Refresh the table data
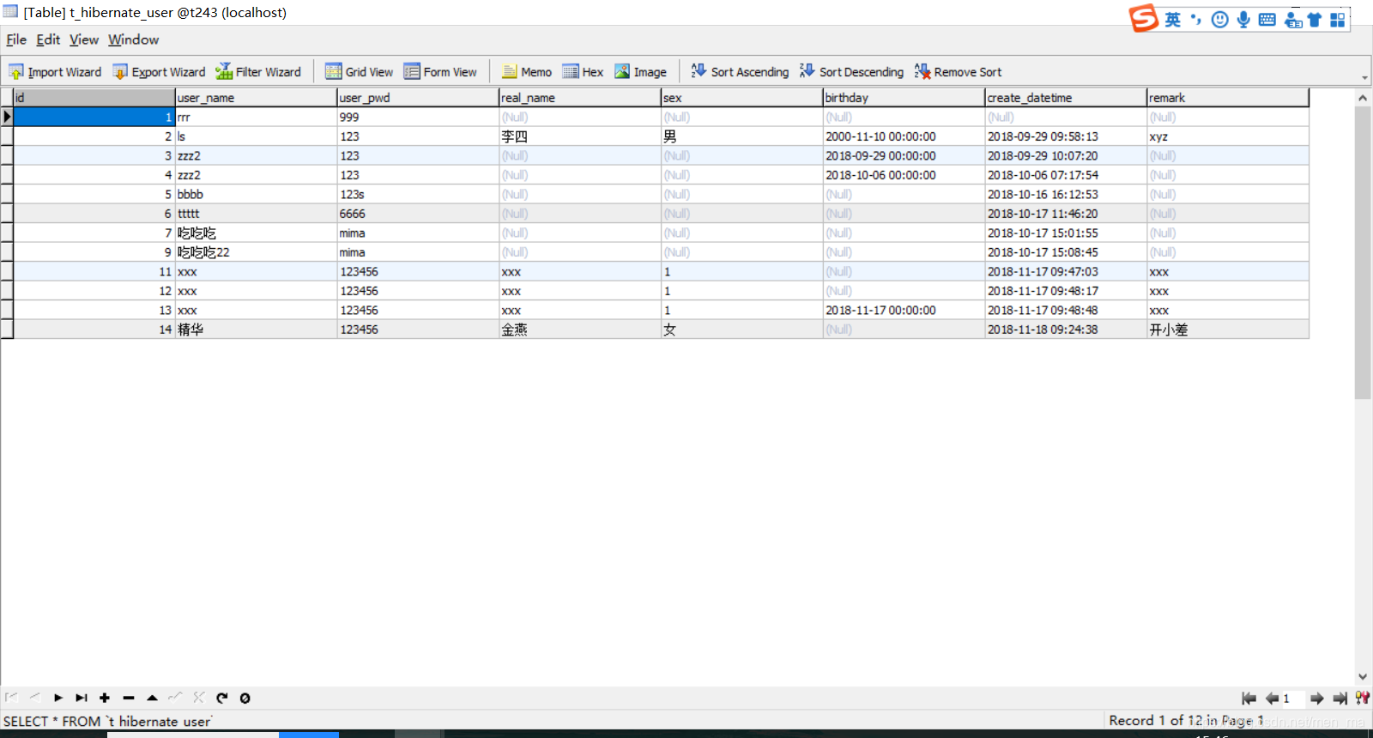 pos(222,698)
